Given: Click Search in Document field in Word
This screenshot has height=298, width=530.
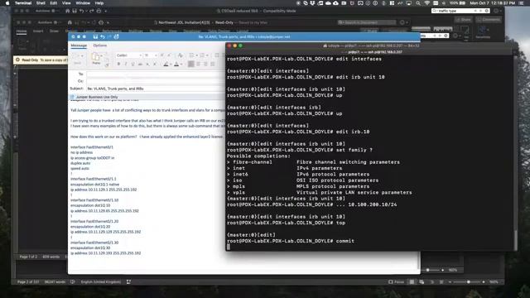Looking at the screenshot, I should [366, 22].
